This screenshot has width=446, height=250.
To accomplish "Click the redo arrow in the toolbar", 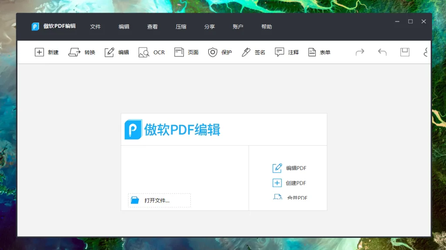I will click(360, 52).
